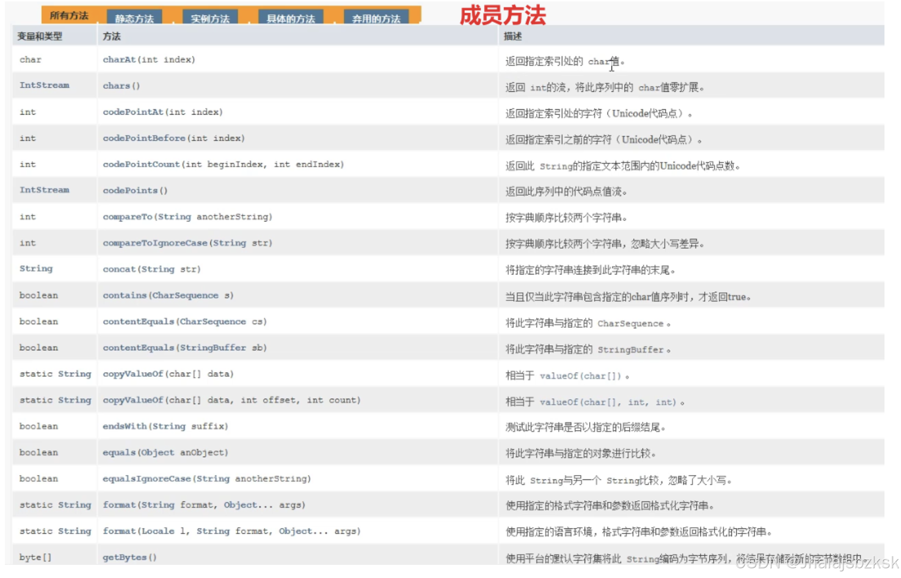Open copyValueOf with offset and count link
The width and height of the screenshot is (901, 578).
[x=231, y=401]
